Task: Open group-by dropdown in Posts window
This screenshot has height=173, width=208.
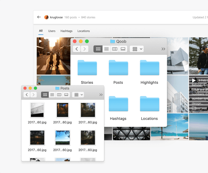Action: 78,95
